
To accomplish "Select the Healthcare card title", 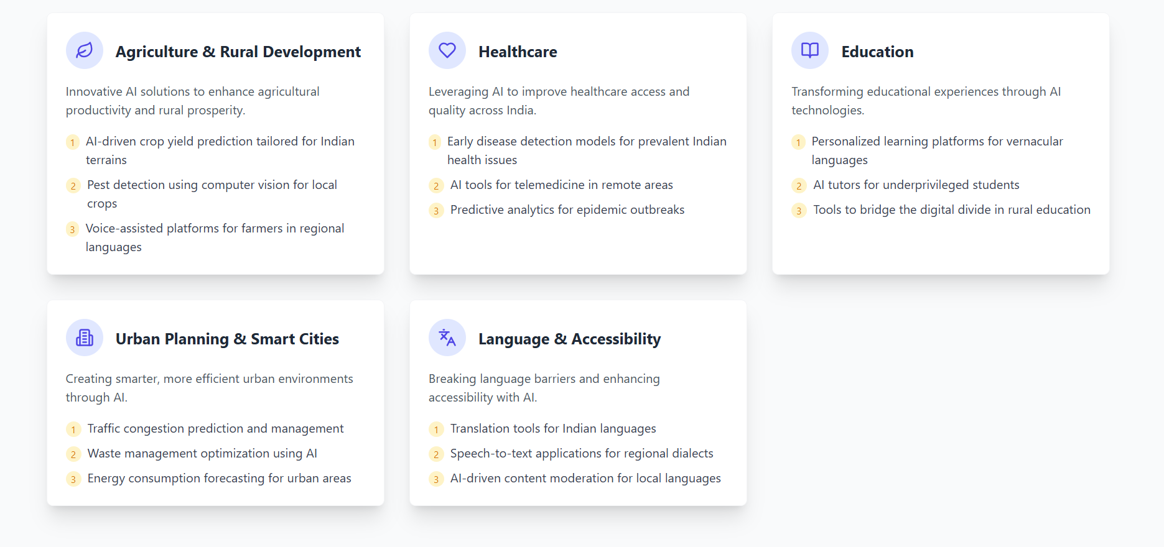I will tap(518, 52).
